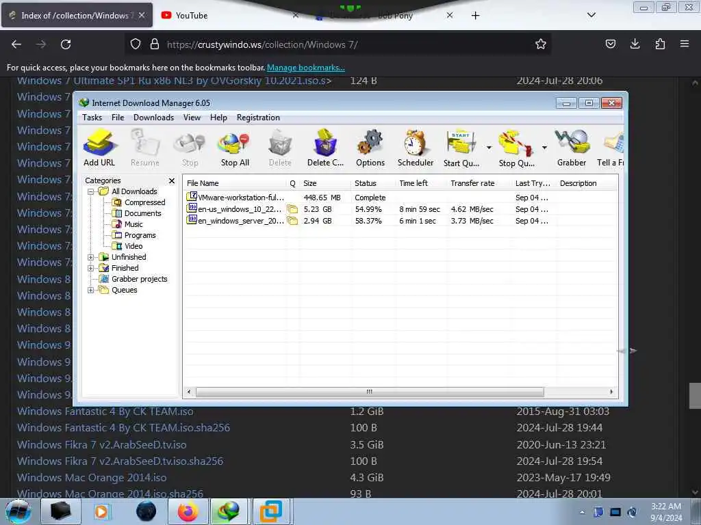This screenshot has width=701, height=525.
Task: Select the VMware-workstation download row
Action: coord(400,198)
